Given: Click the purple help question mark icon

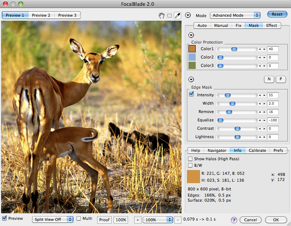Looking at the screenshot, I should [x=234, y=220].
